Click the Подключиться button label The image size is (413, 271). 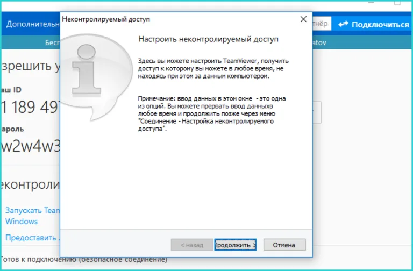(x=380, y=25)
